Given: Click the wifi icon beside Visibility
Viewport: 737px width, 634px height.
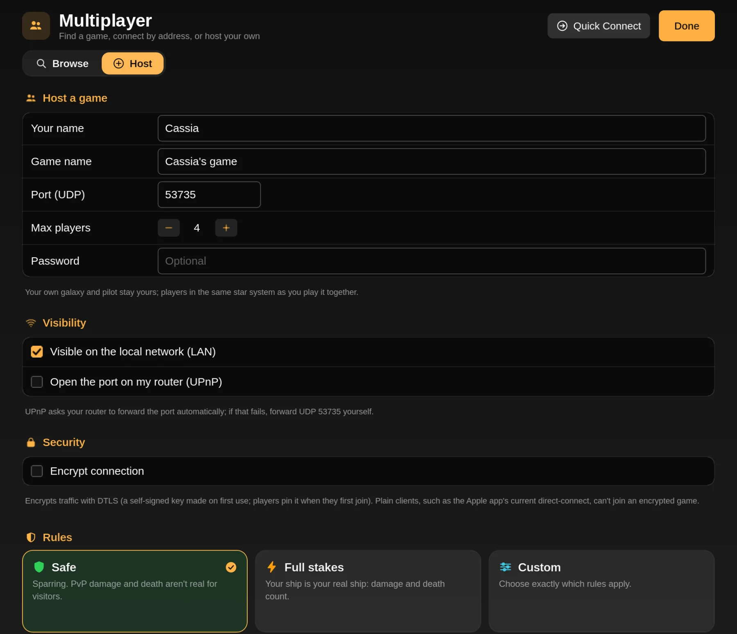Looking at the screenshot, I should tap(31, 323).
